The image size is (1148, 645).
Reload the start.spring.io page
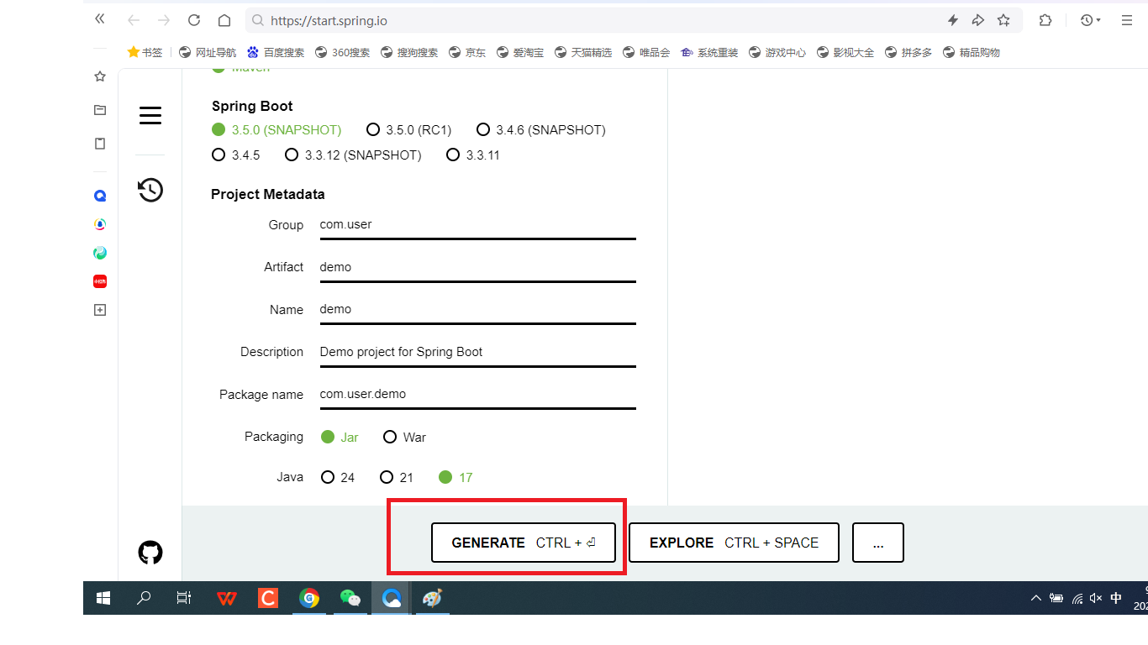(194, 20)
